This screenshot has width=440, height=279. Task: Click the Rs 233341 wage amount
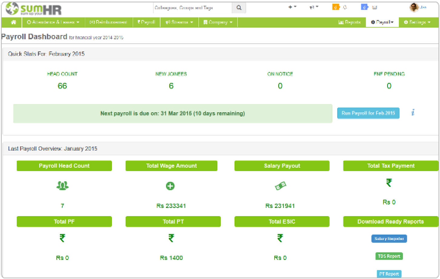(171, 206)
